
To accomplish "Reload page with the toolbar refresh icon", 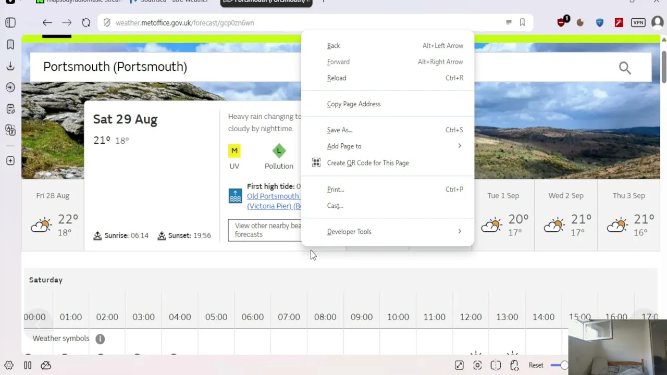I will (86, 22).
